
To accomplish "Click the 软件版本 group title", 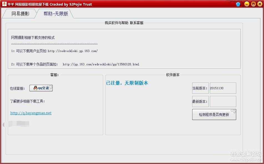I will point(173,75).
